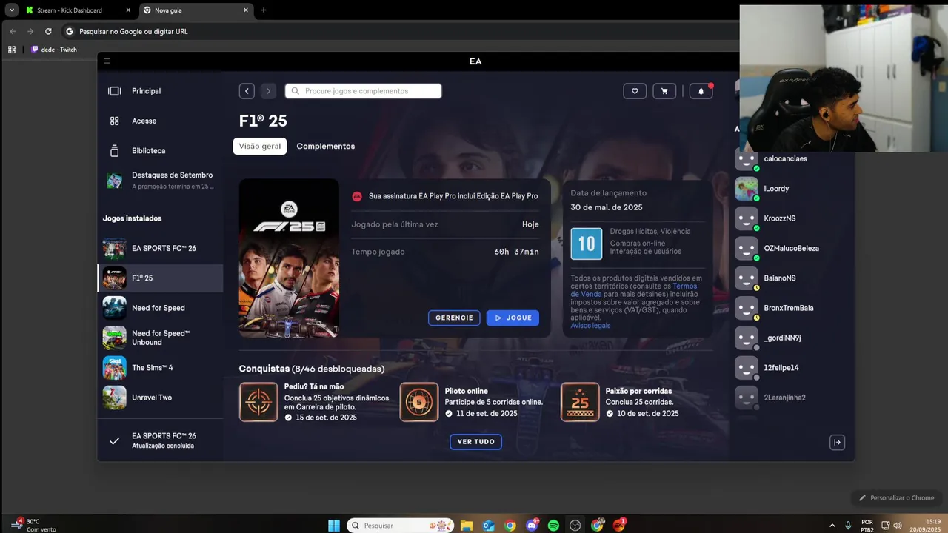948x533 pixels.
Task: Open the shopping cart icon
Action: point(664,91)
